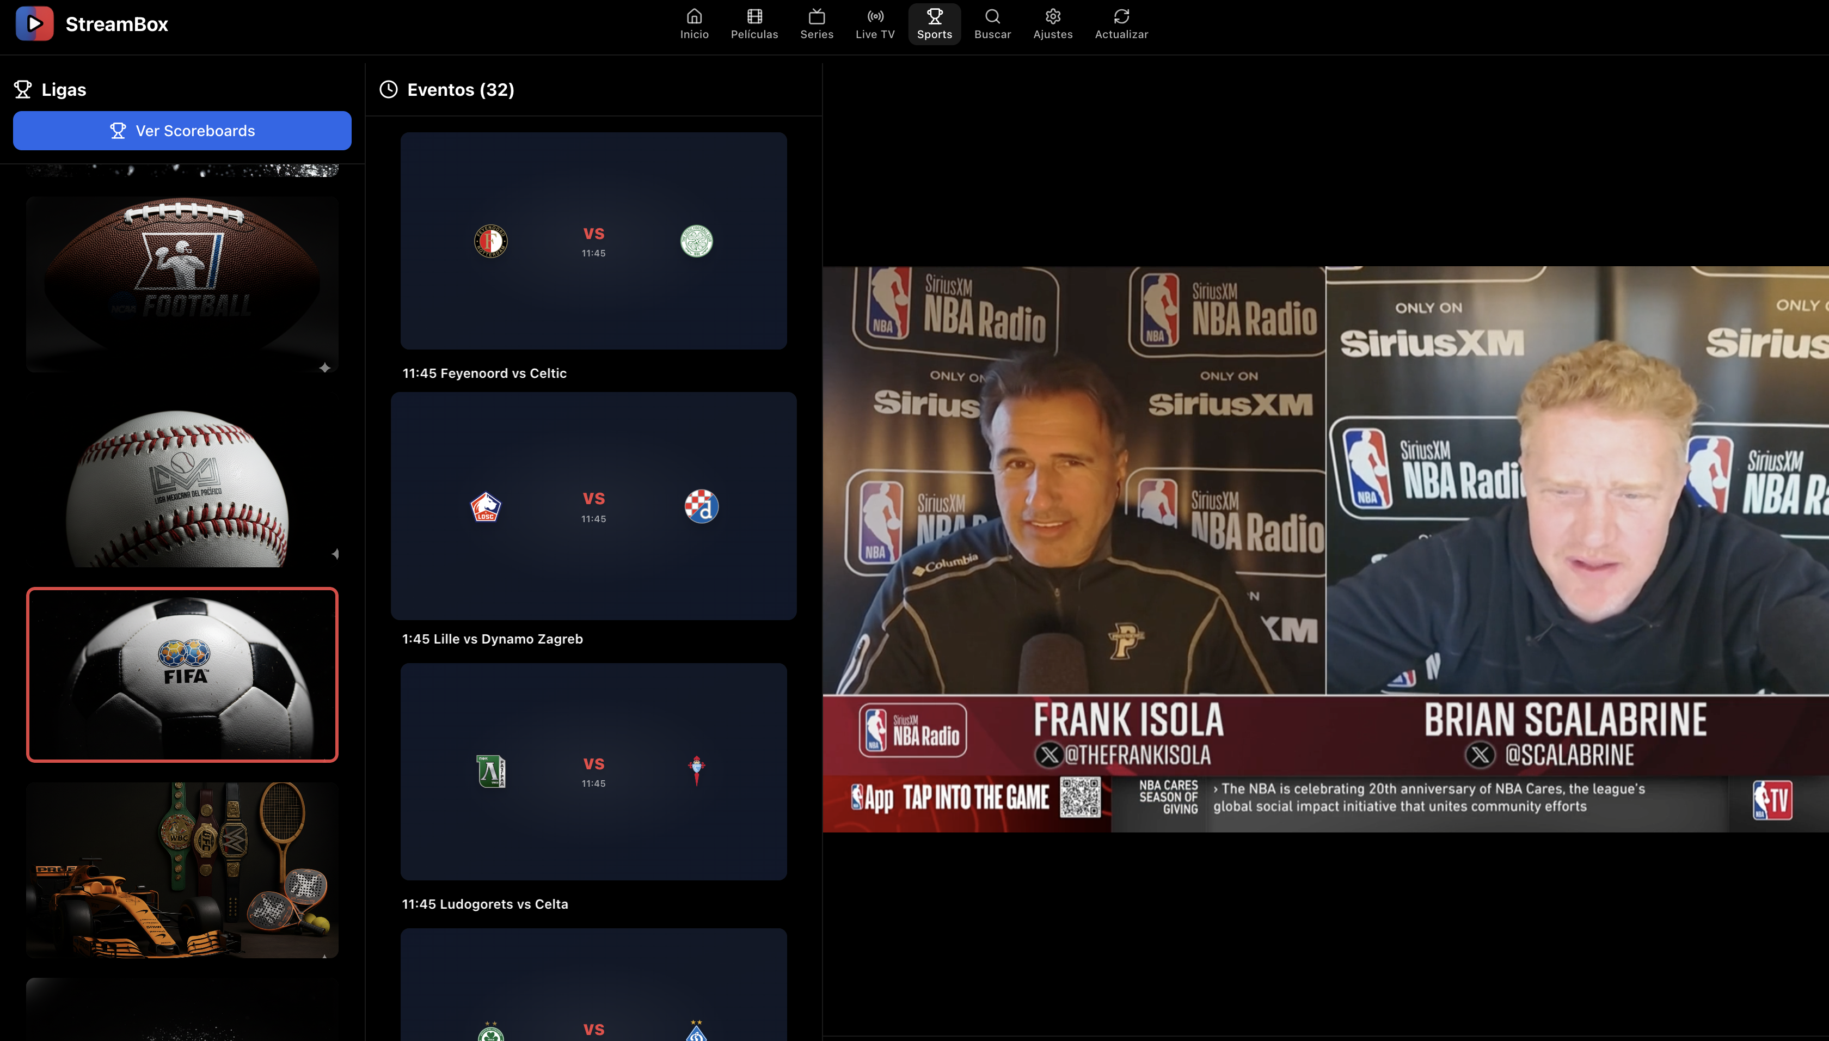Select the NCAA Football league thumbnail
Screen dimensions: 1829x1041
click(x=182, y=284)
